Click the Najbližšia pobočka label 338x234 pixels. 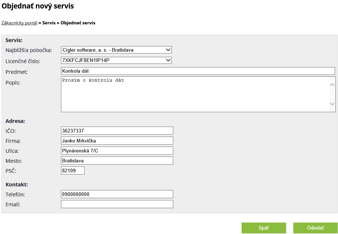point(29,51)
